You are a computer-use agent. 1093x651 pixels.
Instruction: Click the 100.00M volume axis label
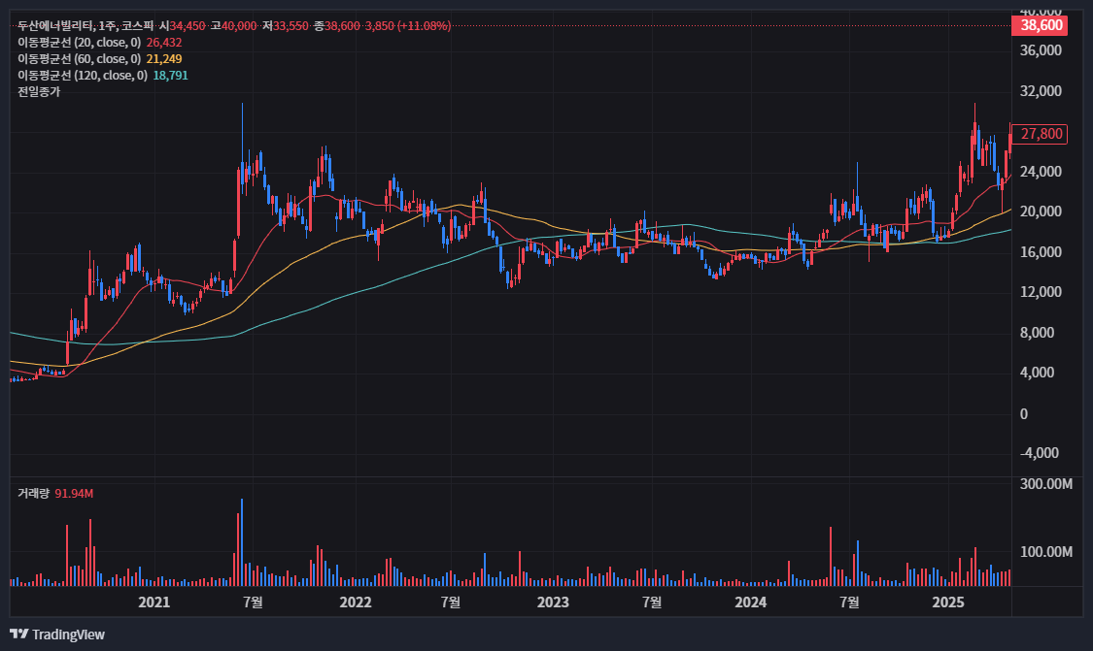point(1045,552)
